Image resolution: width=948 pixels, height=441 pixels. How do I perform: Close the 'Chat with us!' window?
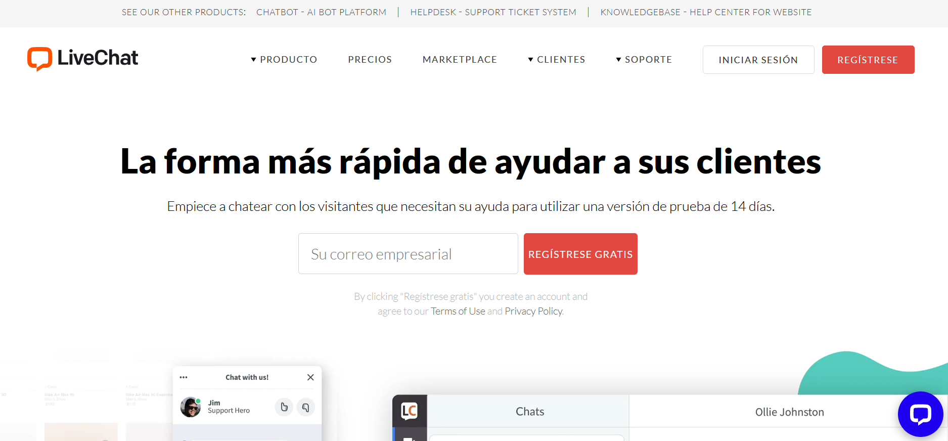coord(310,377)
